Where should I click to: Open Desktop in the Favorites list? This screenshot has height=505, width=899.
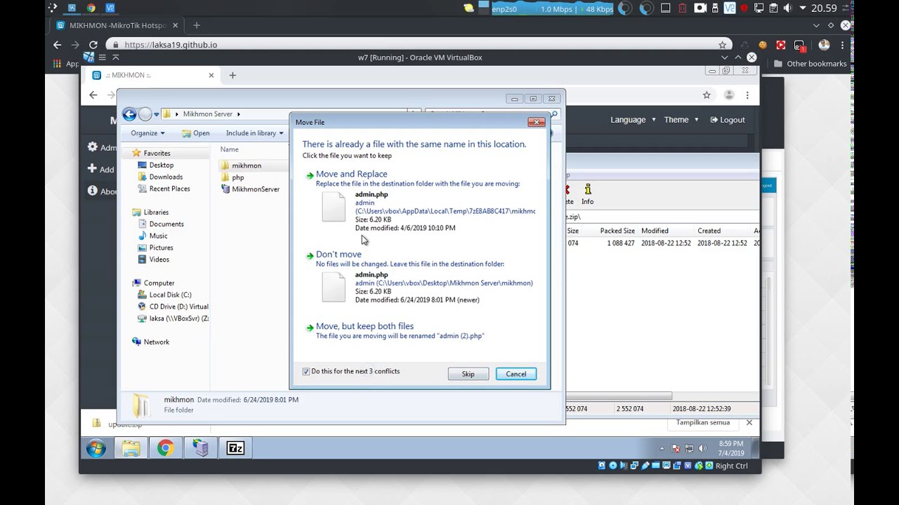click(x=161, y=165)
